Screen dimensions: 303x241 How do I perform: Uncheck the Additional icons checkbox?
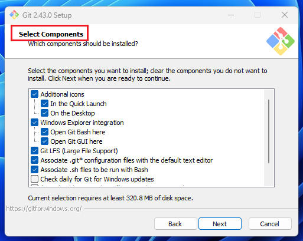click(x=34, y=94)
